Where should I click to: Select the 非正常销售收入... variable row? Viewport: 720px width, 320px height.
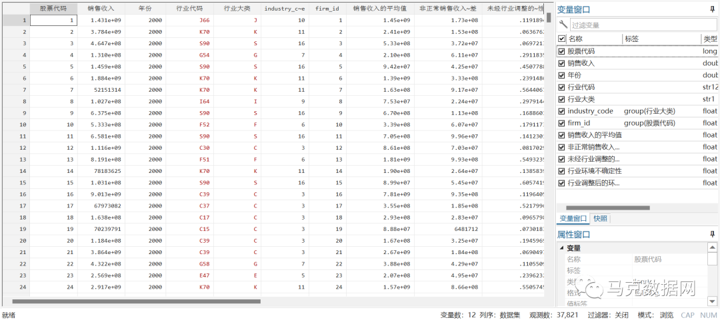click(637, 147)
